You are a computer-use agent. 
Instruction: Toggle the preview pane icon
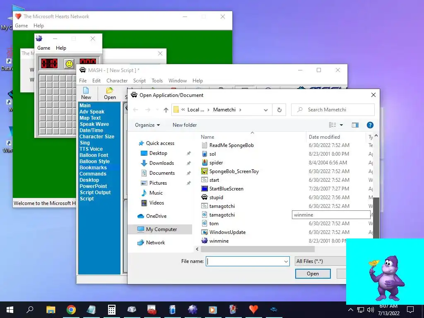coord(355,125)
